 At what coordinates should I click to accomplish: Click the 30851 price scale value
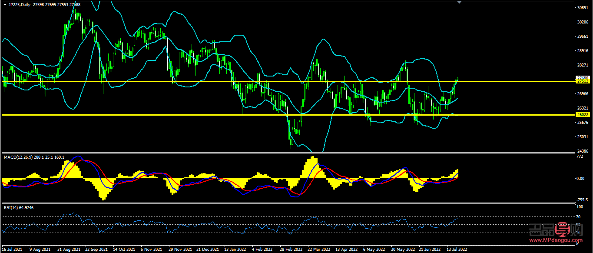pyautogui.click(x=583, y=8)
